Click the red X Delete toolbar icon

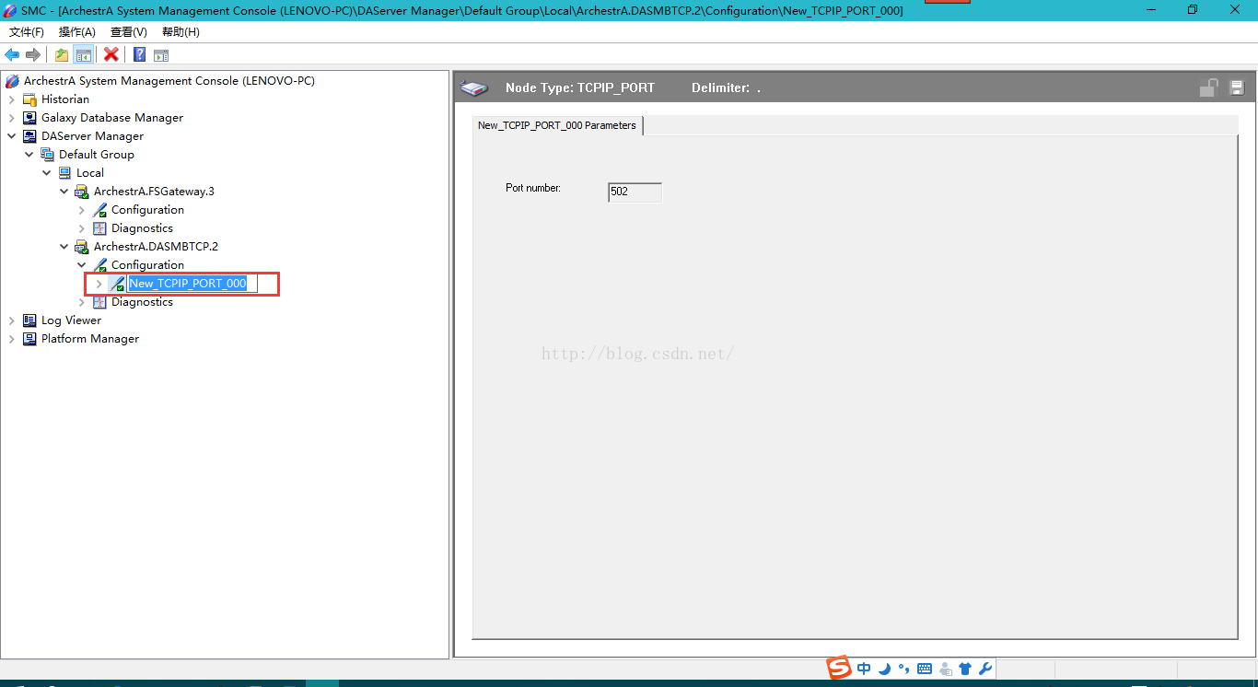point(111,55)
